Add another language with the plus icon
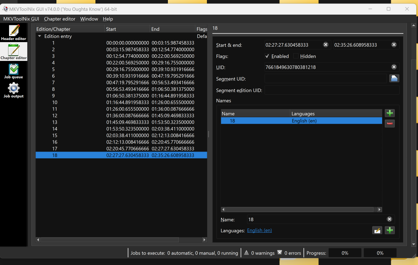 pyautogui.click(x=389, y=230)
